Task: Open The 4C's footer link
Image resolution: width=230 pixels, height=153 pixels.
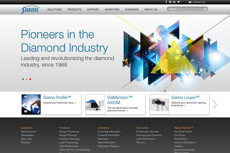Action: click(x=141, y=142)
